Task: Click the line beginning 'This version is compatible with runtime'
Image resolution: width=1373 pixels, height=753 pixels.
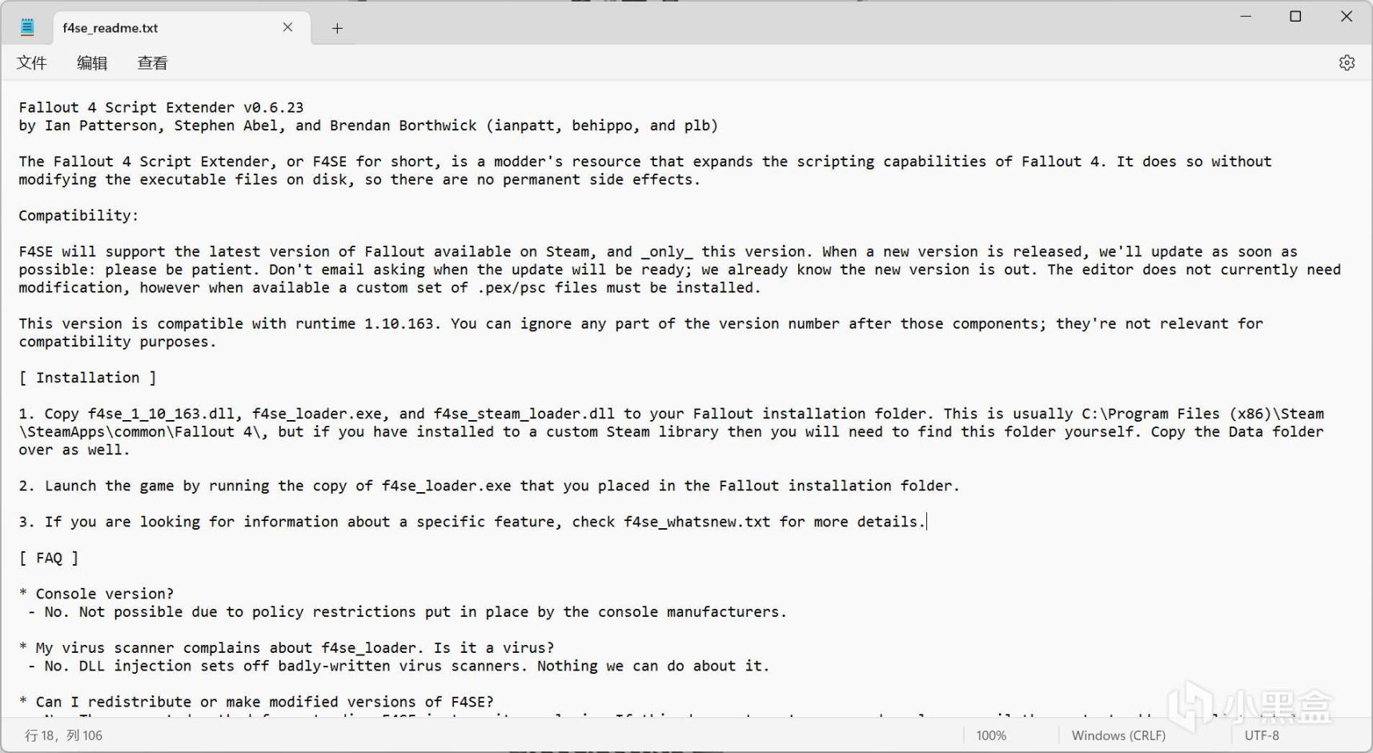Action: (640, 323)
